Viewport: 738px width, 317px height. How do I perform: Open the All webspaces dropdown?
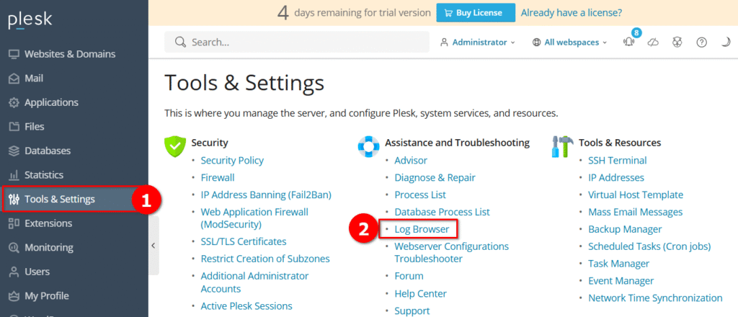569,43
